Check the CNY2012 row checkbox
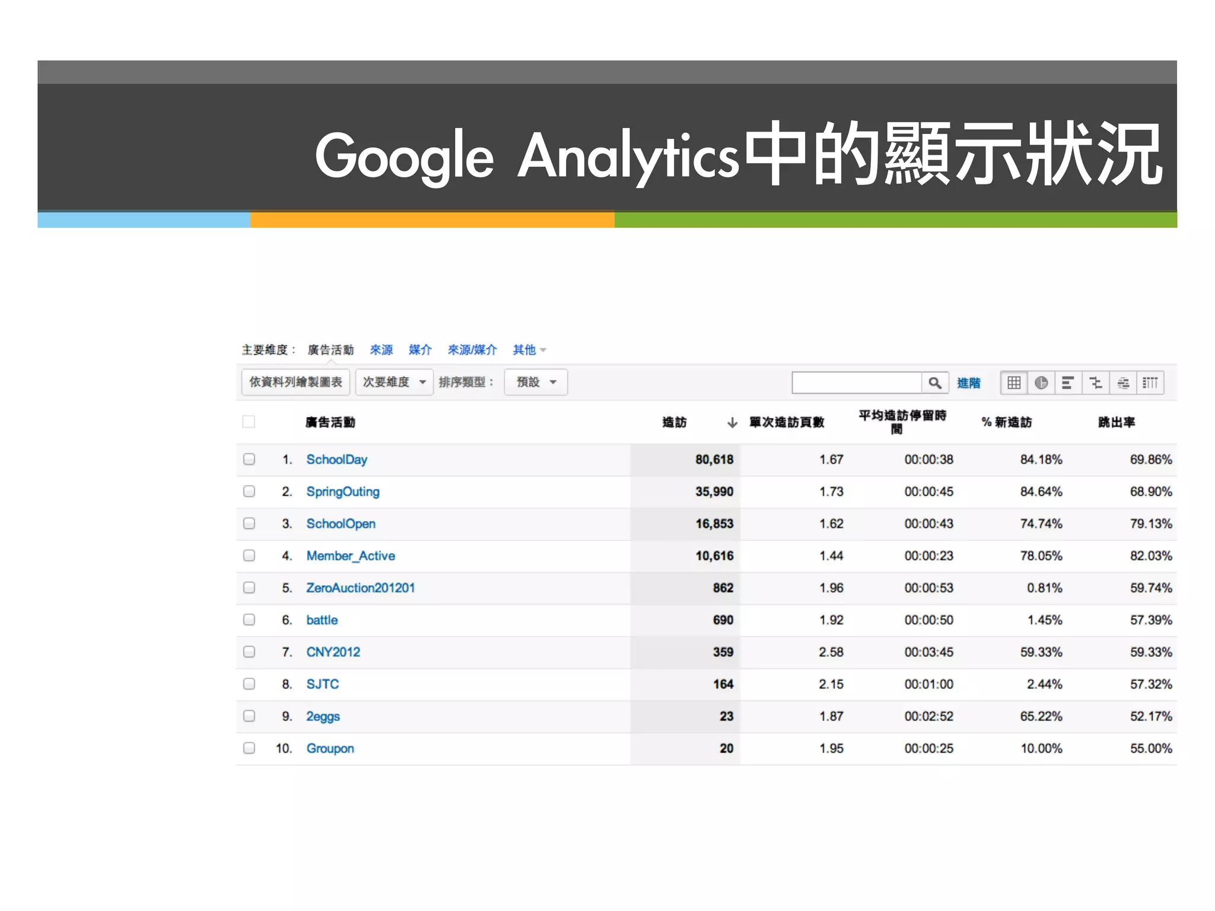Screen dimensions: 1215x911 click(249, 651)
